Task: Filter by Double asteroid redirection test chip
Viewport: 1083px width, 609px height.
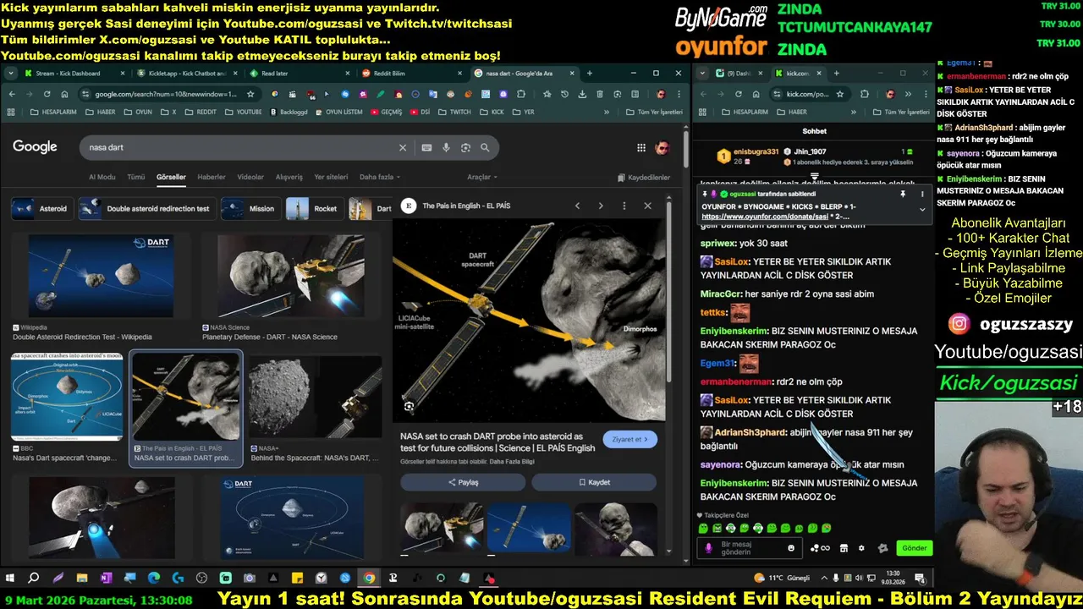Action: coord(147,208)
